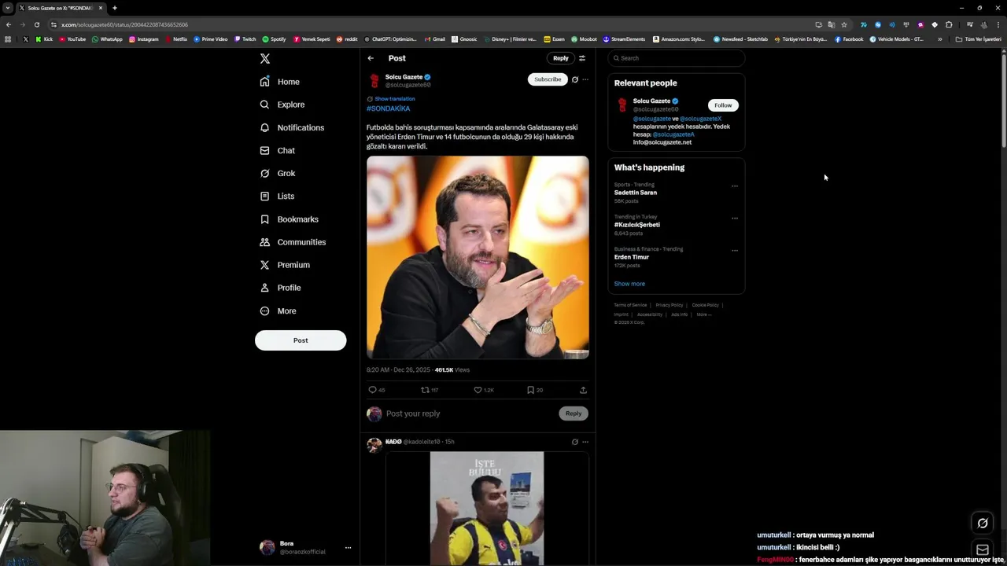The height and width of the screenshot is (566, 1007).
Task: Click the white Post compose button
Action: pos(301,340)
